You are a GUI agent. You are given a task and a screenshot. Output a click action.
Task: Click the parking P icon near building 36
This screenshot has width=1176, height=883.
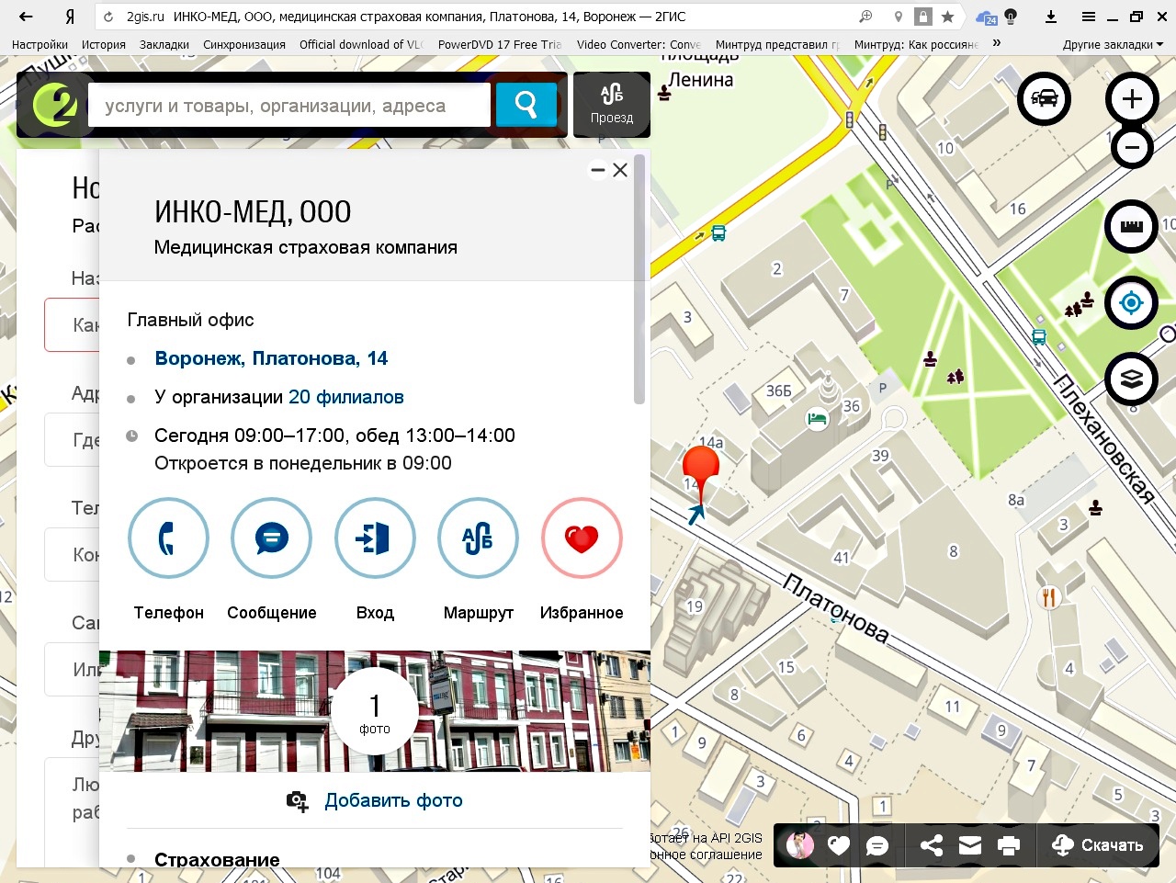pos(882,388)
